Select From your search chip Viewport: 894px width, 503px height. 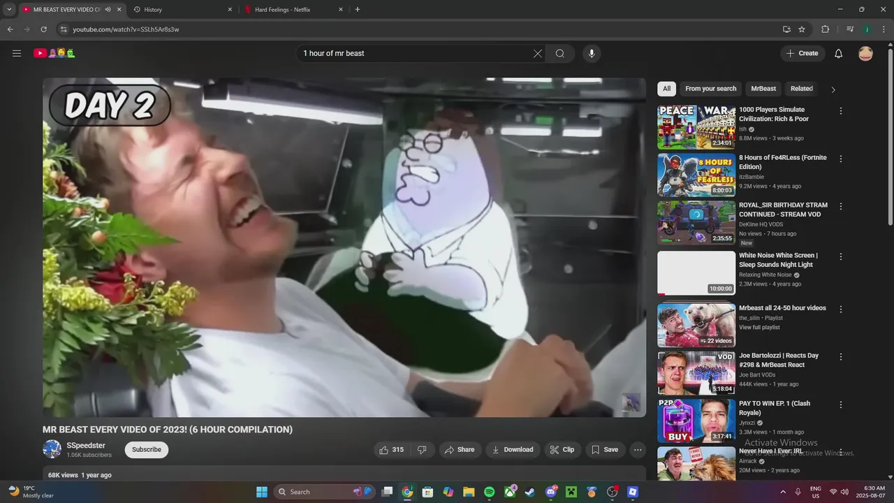pyautogui.click(x=710, y=89)
